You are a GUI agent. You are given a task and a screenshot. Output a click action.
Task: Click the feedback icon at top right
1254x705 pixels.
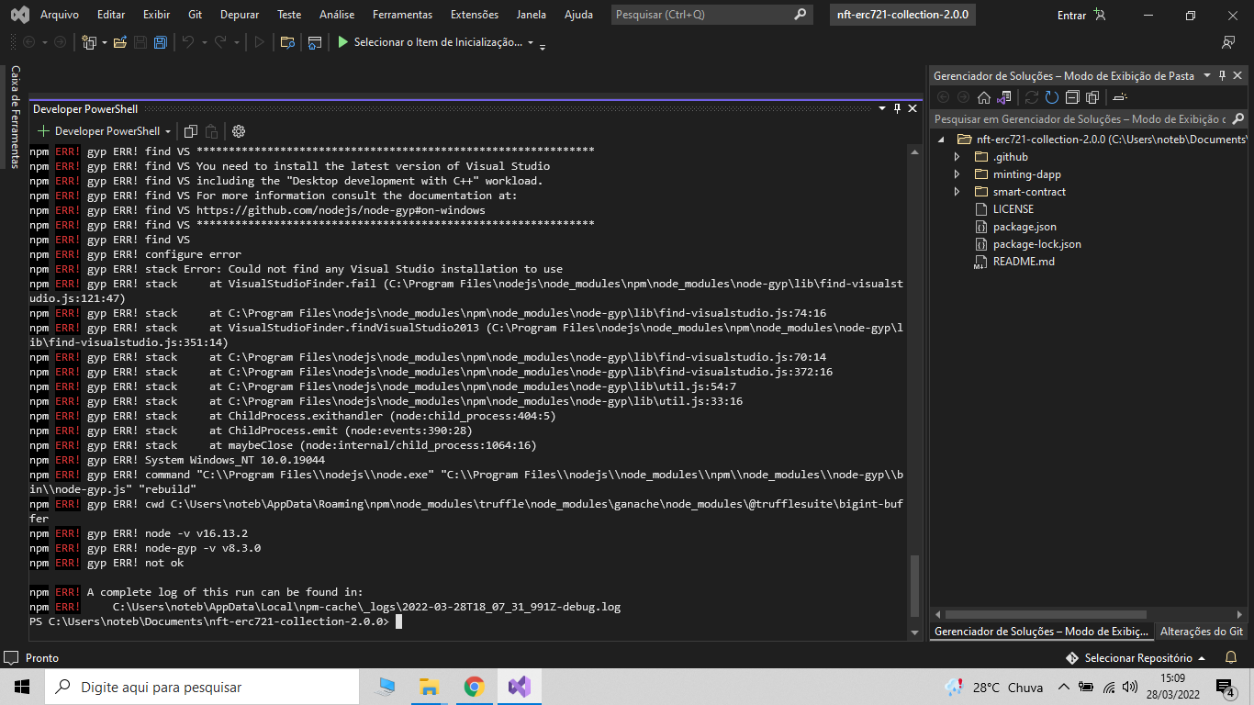point(1228,42)
